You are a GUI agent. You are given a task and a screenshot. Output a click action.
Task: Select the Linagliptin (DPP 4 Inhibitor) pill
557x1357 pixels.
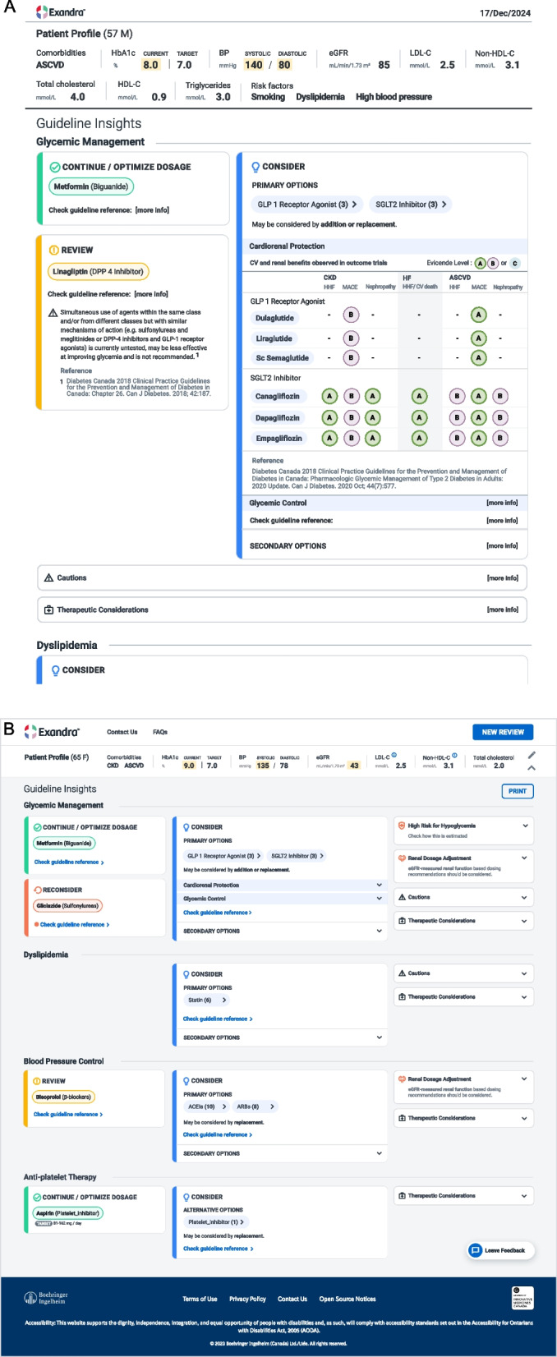click(98, 271)
